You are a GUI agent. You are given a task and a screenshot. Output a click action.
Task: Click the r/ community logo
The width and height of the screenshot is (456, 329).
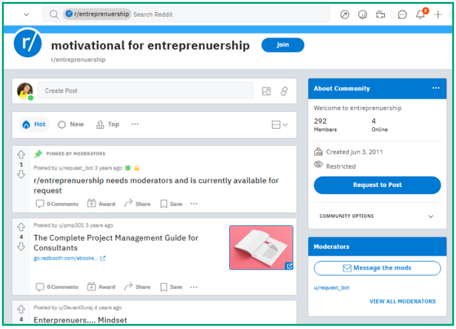pos(28,43)
